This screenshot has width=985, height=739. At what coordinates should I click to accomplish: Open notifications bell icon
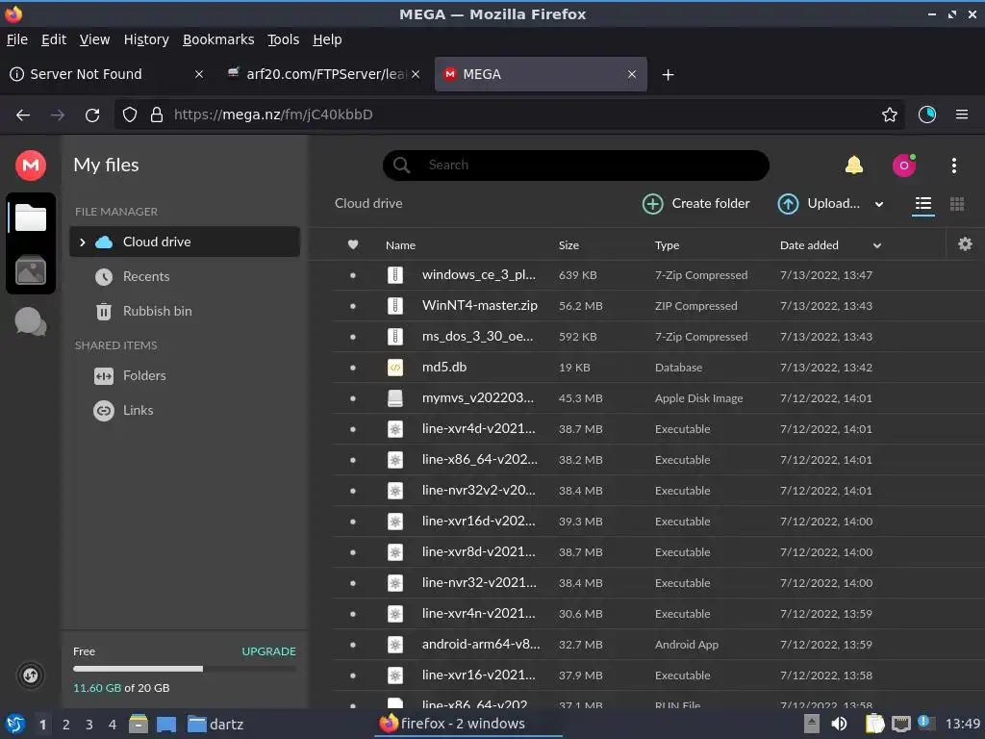(854, 166)
